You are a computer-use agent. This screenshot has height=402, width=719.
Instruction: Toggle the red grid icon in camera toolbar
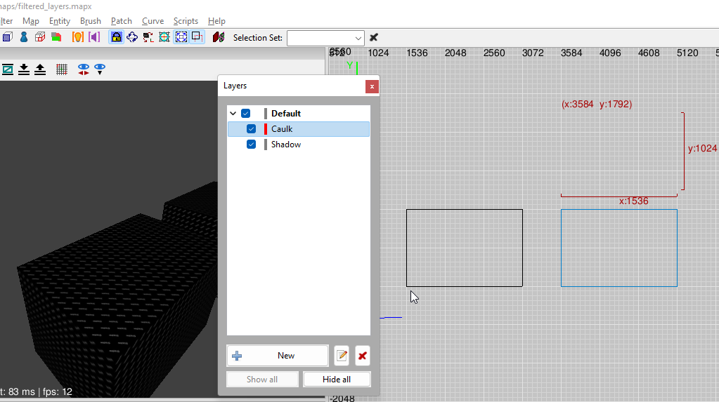[x=62, y=69]
